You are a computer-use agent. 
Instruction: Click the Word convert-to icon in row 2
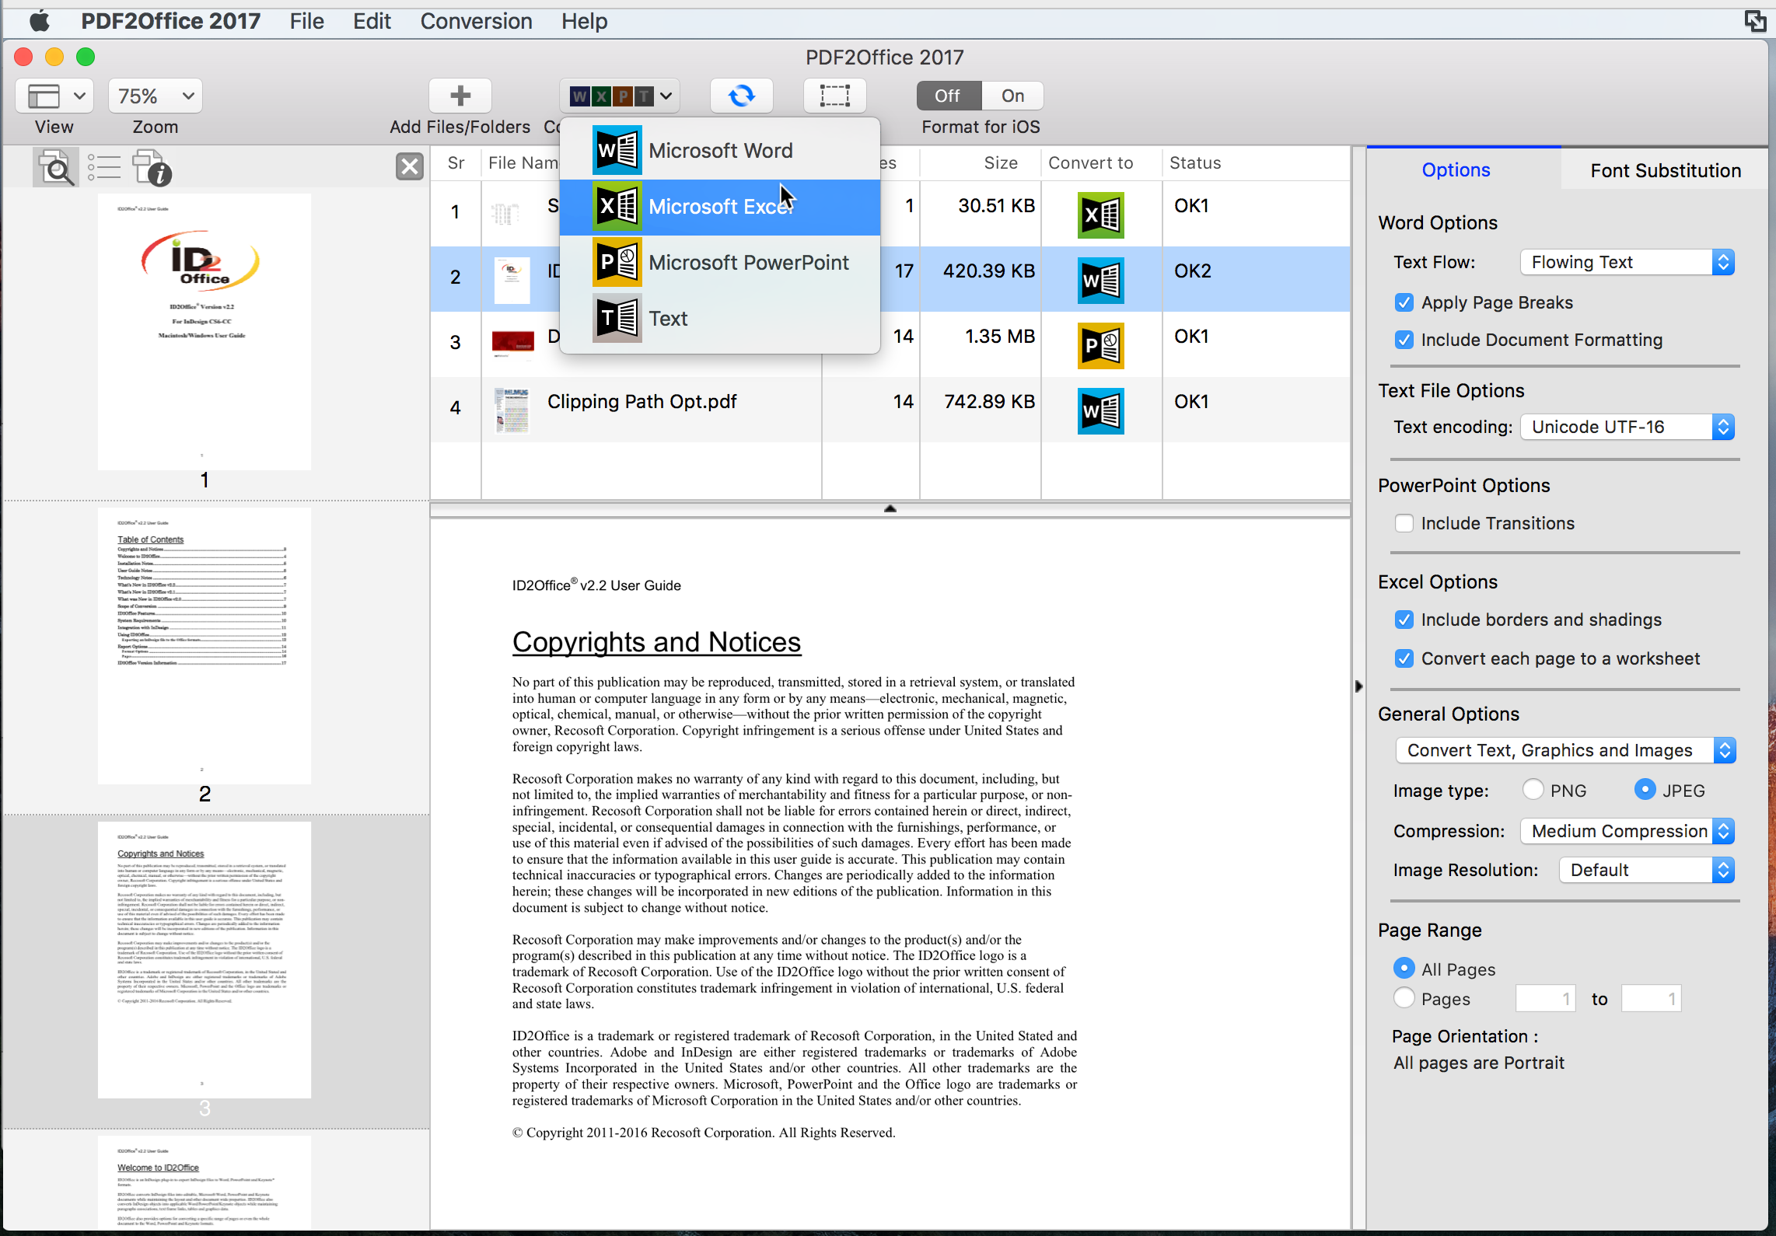point(1100,280)
